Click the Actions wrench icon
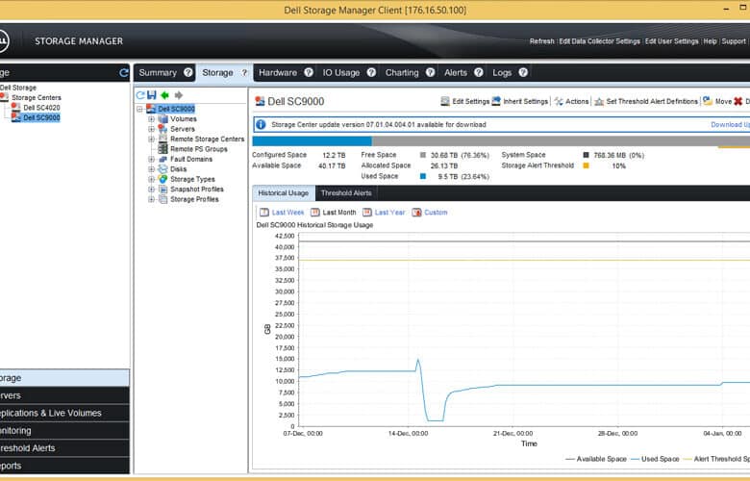The height and width of the screenshot is (481, 750). pos(559,101)
